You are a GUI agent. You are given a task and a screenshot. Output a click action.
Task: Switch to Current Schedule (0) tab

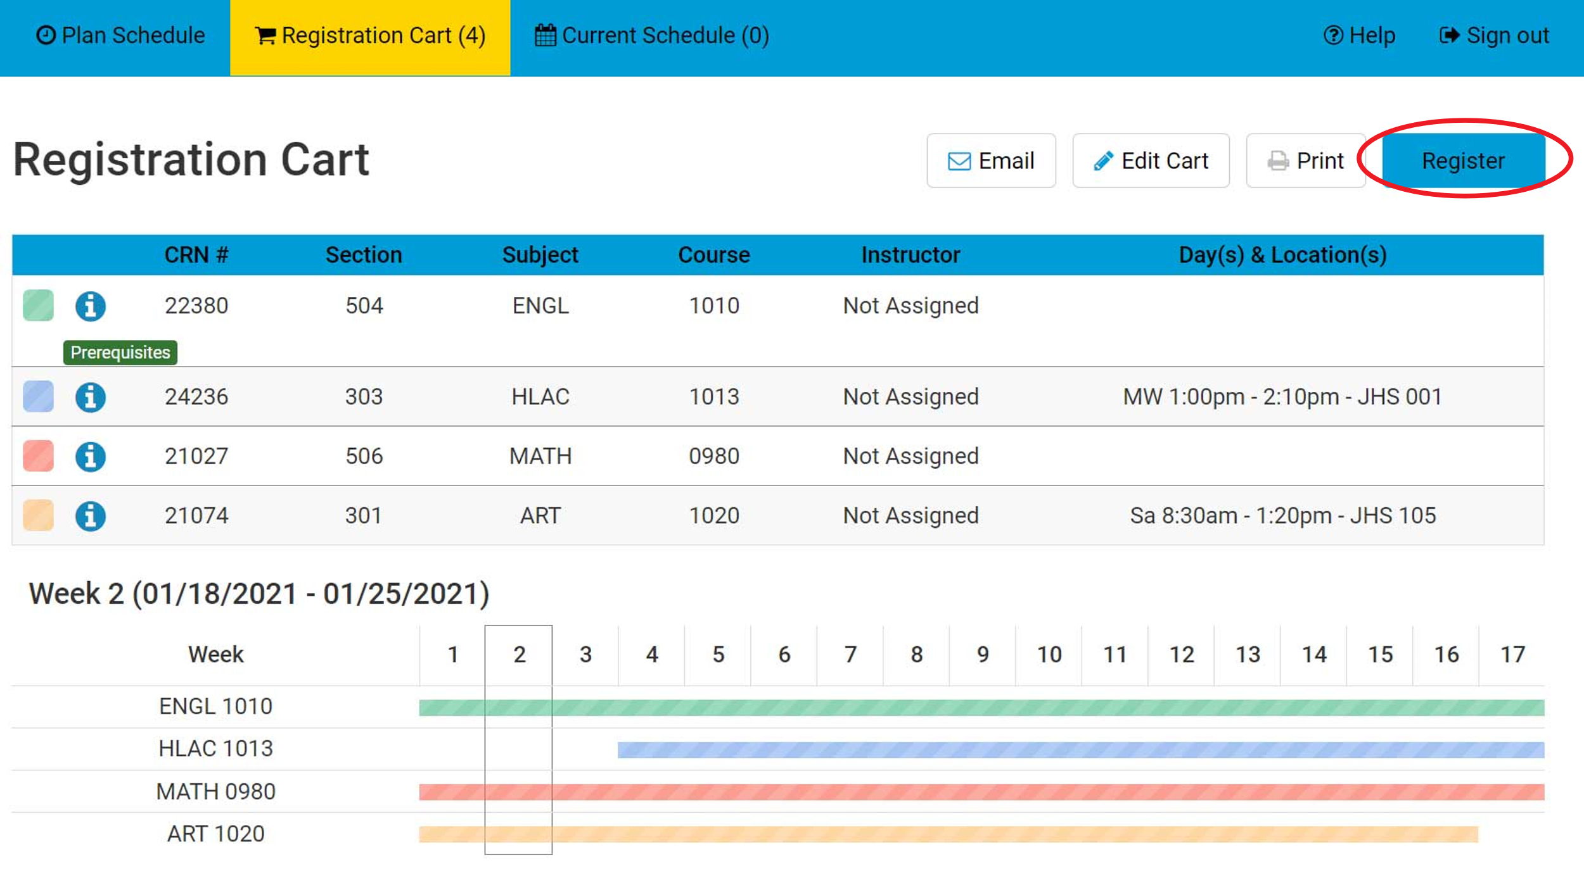pyautogui.click(x=652, y=35)
